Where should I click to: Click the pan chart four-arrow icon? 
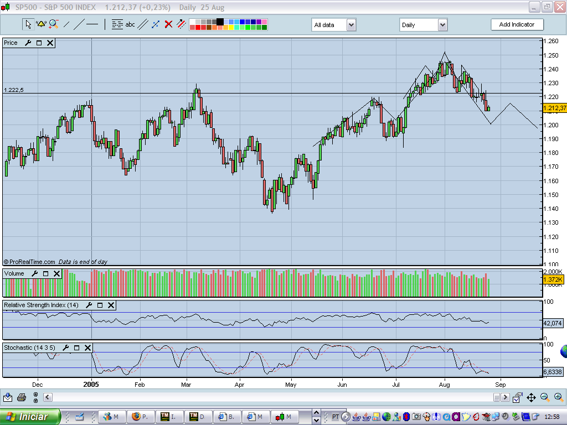pyautogui.click(x=530, y=397)
